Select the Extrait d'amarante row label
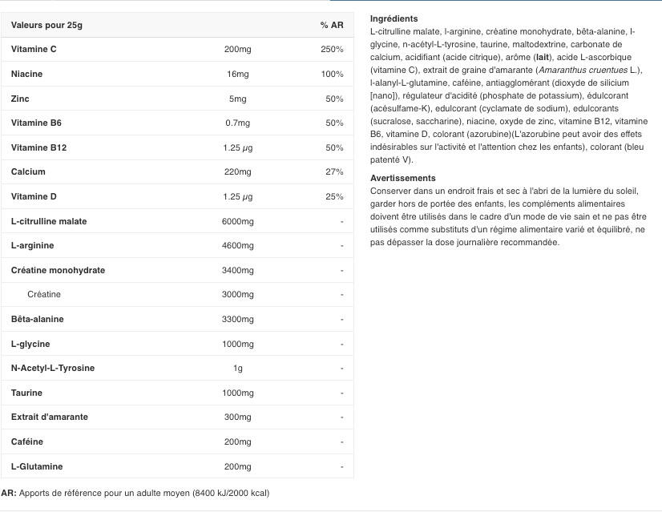Screen dimensions: 662x512 click(x=50, y=417)
